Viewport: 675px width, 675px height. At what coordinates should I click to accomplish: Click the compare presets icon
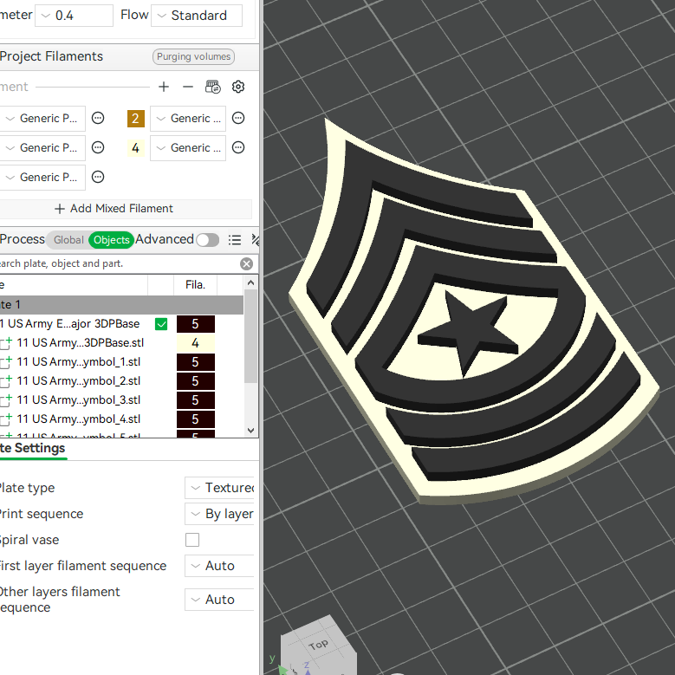[x=256, y=240]
